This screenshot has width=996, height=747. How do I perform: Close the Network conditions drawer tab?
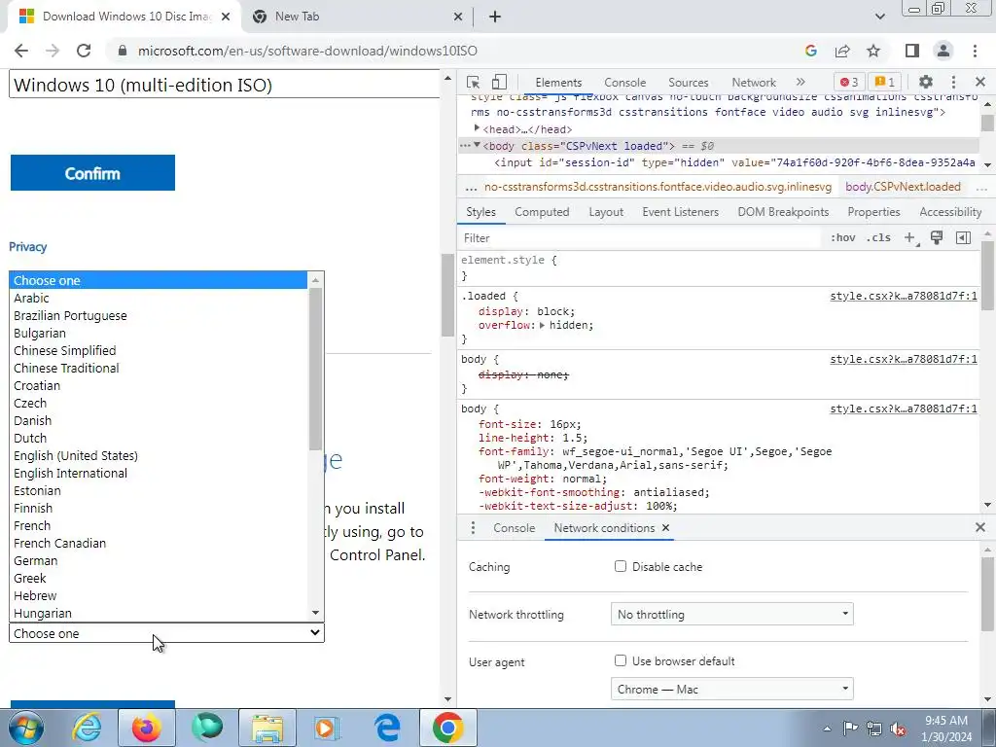(665, 527)
